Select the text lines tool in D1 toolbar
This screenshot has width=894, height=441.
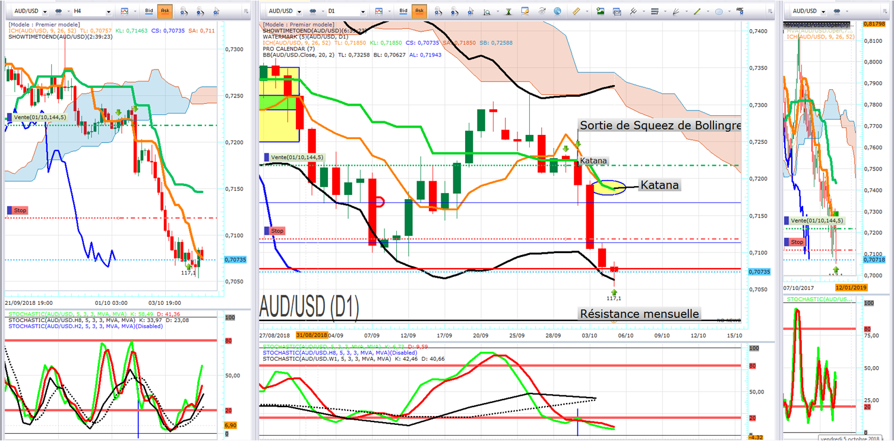pos(655,11)
